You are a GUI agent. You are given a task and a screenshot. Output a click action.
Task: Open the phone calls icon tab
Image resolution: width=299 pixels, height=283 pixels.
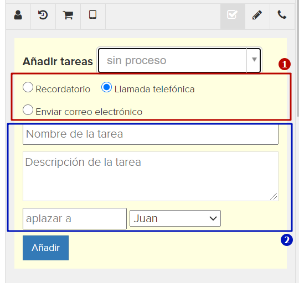point(282,15)
